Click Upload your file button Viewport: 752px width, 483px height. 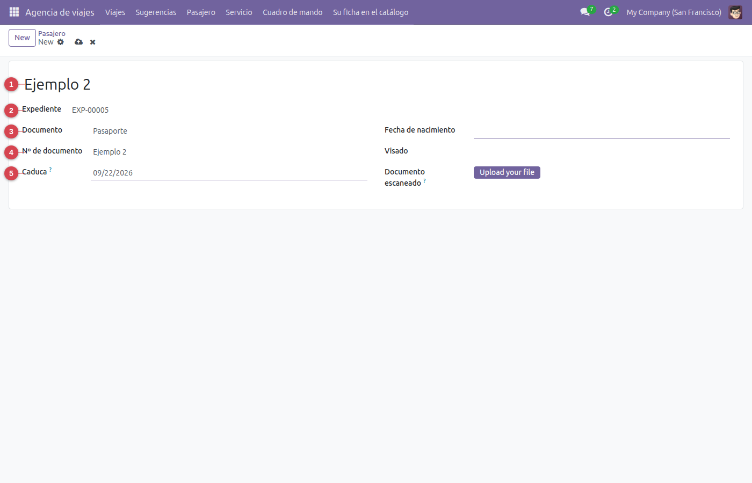click(x=507, y=172)
